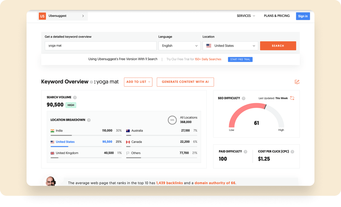Open the Services menu
The height and width of the screenshot is (207, 341).
point(246,16)
